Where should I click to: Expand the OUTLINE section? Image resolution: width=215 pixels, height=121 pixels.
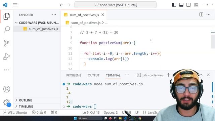tap(37, 100)
